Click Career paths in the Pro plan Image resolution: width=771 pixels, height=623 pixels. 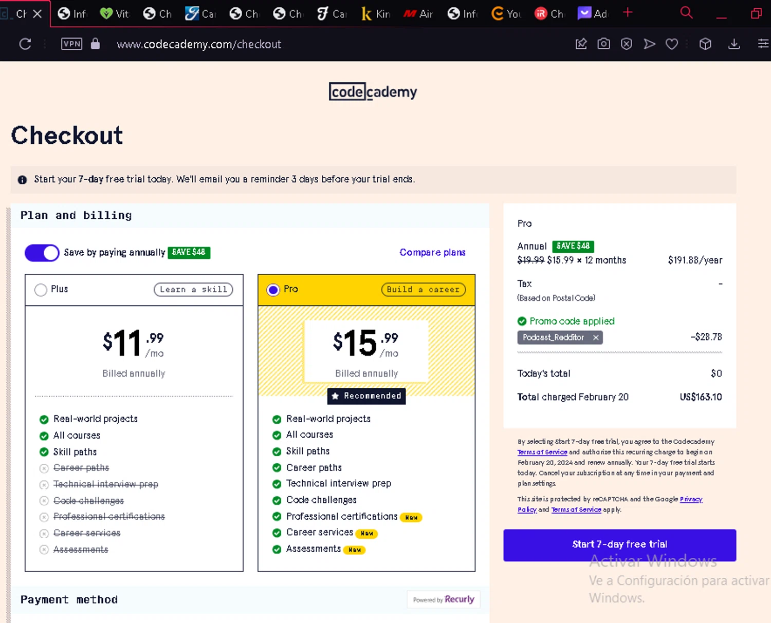pyautogui.click(x=314, y=467)
